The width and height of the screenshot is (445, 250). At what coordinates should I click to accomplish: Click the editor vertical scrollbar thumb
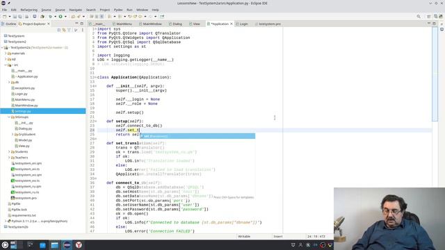click(435, 74)
